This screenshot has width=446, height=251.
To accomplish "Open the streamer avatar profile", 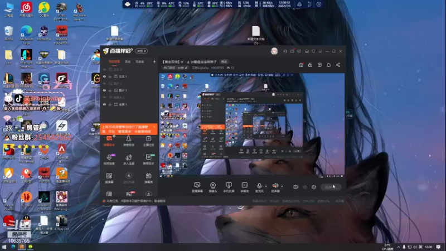I will [274, 51].
